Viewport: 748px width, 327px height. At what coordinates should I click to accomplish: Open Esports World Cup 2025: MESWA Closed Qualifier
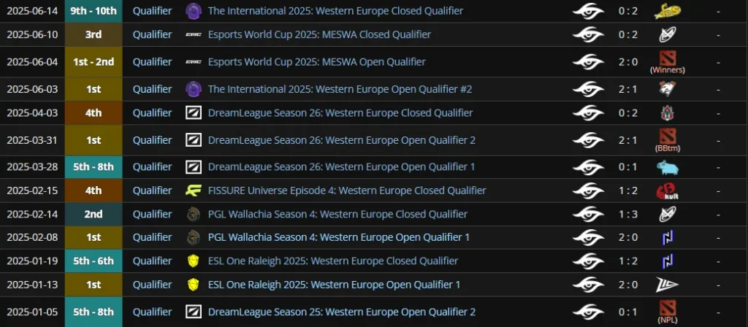tap(319, 34)
